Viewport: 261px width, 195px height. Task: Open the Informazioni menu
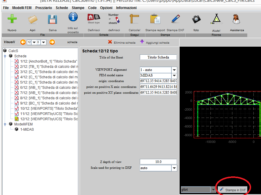pyautogui.click(x=126, y=8)
